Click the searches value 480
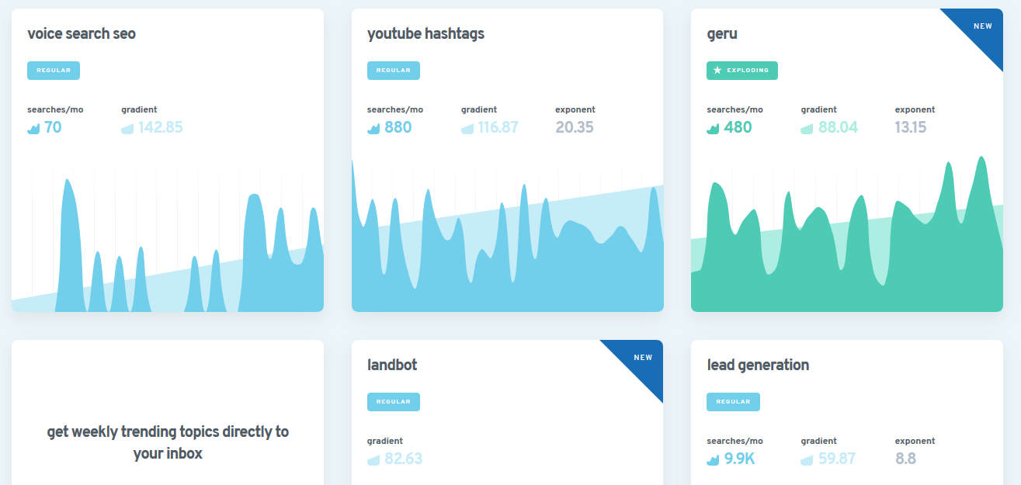This screenshot has height=485, width=1021. [738, 128]
